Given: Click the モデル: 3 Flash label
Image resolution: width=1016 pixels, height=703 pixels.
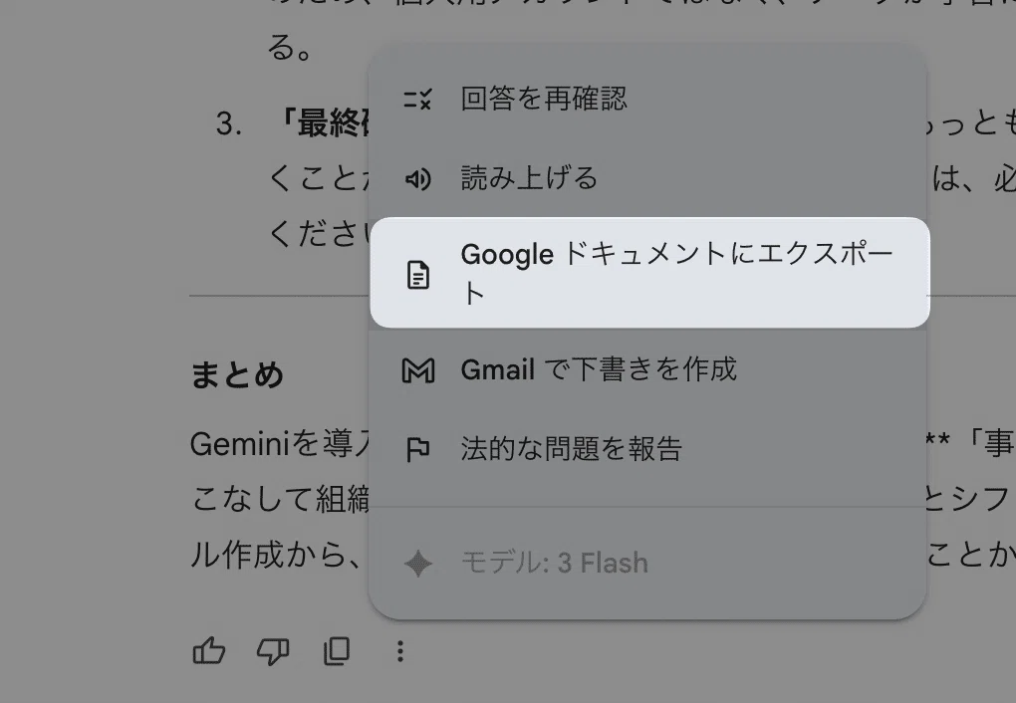Looking at the screenshot, I should [554, 563].
